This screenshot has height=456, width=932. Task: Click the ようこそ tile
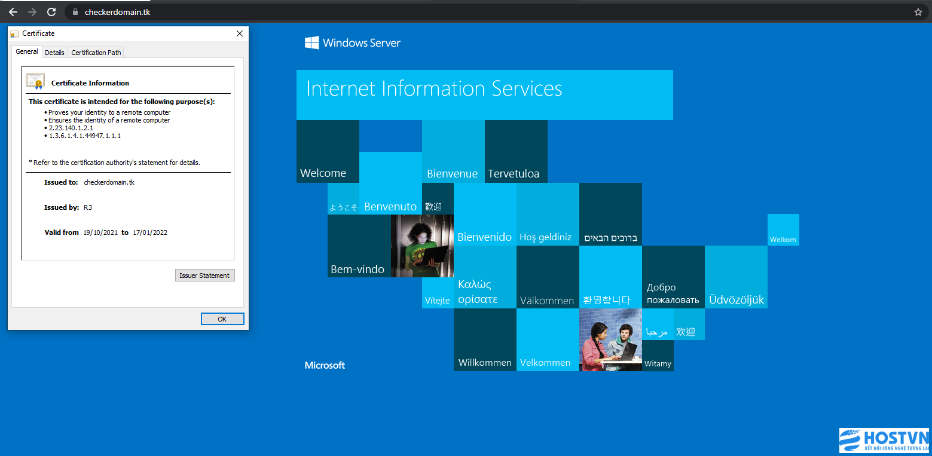pos(343,198)
